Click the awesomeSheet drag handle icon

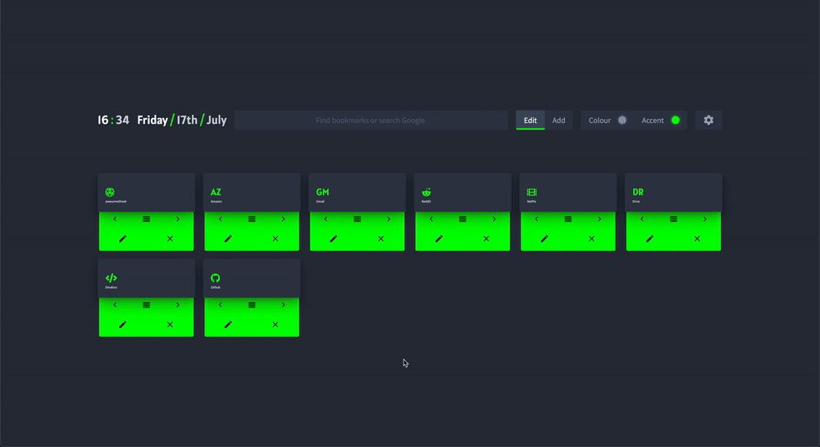147,219
